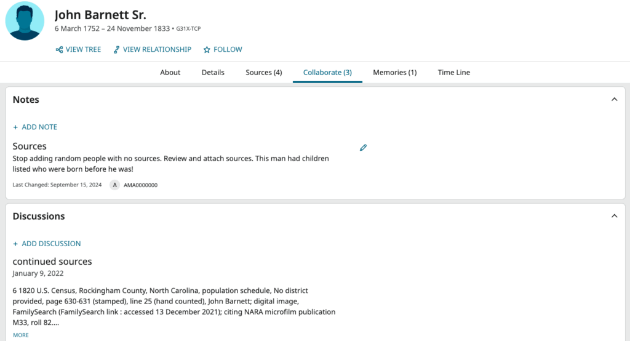Click the View Tree icon
The height and width of the screenshot is (341, 630).
[60, 49]
